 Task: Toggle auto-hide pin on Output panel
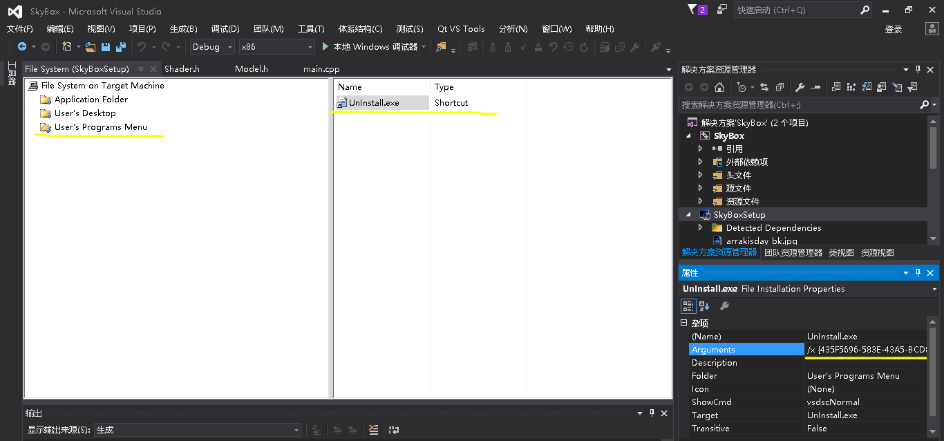coord(652,413)
